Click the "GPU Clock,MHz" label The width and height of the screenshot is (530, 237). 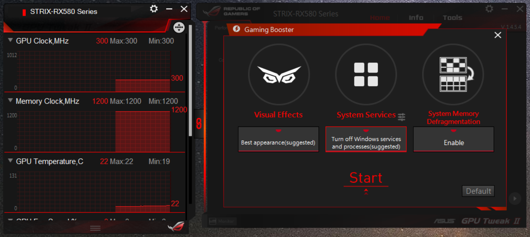pyautogui.click(x=42, y=41)
